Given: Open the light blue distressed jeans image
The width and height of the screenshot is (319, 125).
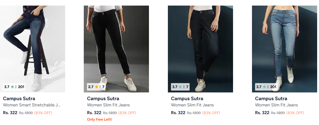Looking at the screenshot, I should click(285, 43).
